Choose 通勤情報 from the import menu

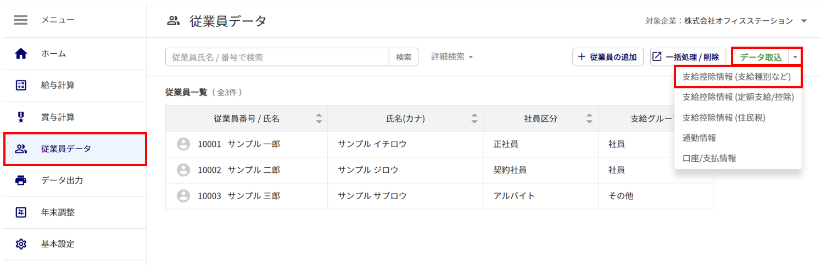[699, 138]
